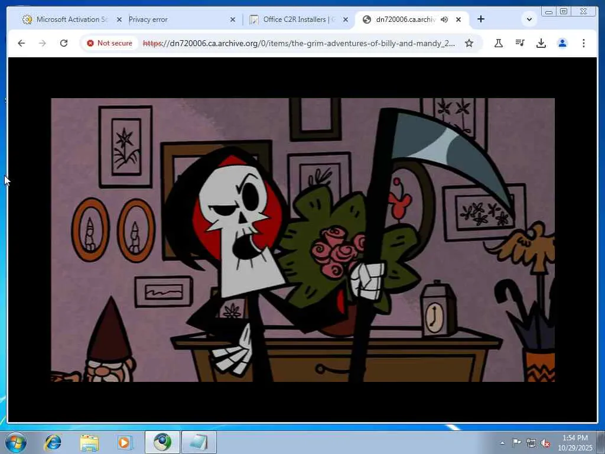Expand the tab search dropdown
Screen dimensions: 605x454
pos(529,20)
